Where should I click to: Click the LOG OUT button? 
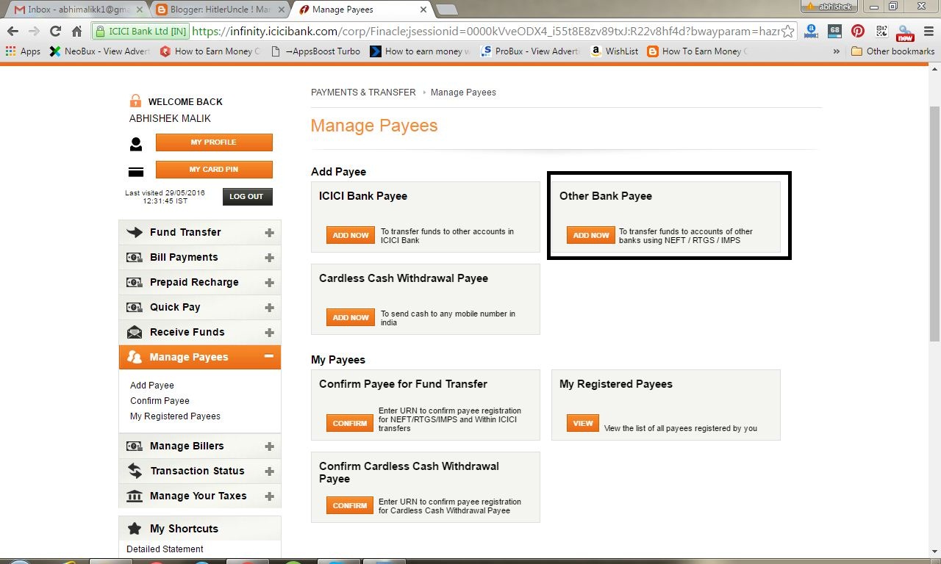pos(247,196)
